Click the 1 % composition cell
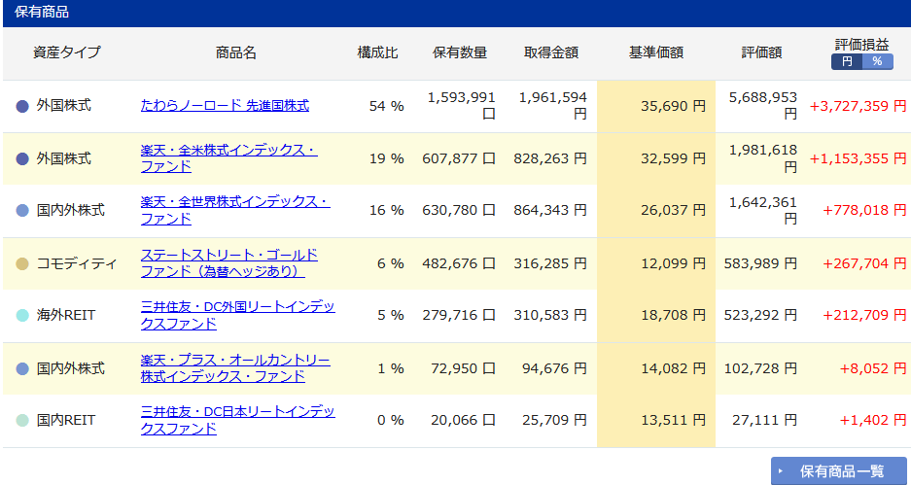Viewport: 911px width, 485px height. pos(391,368)
